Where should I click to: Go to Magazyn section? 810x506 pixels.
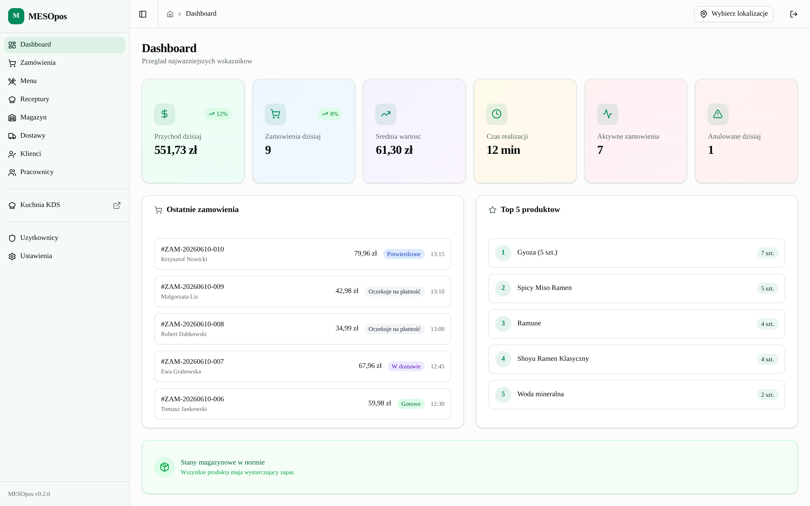(64, 118)
